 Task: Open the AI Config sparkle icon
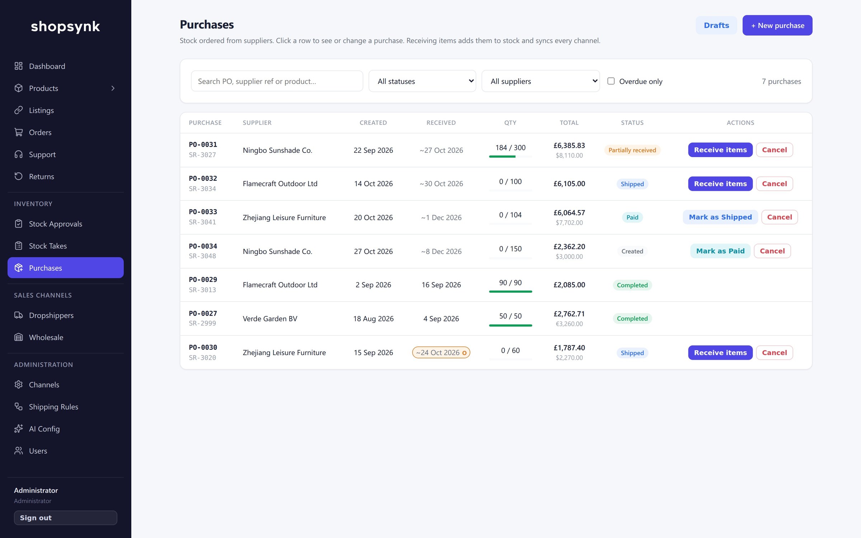coord(19,429)
